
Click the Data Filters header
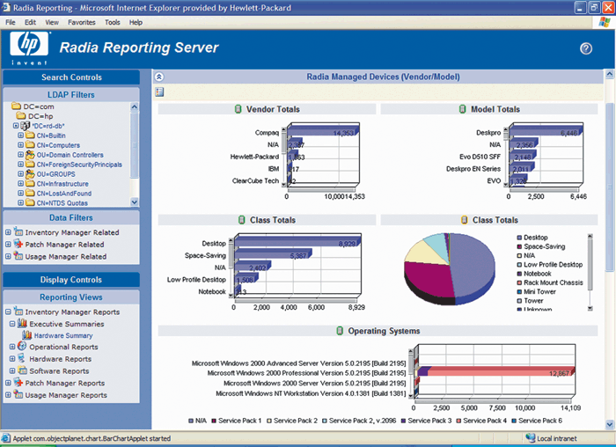tap(71, 217)
